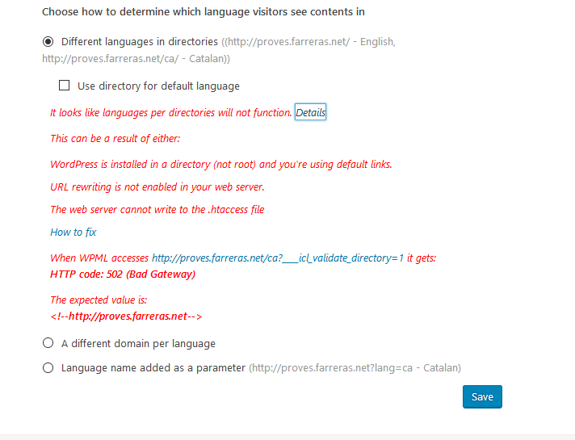Click the 'Language name added as a parameter' label

coord(153,368)
